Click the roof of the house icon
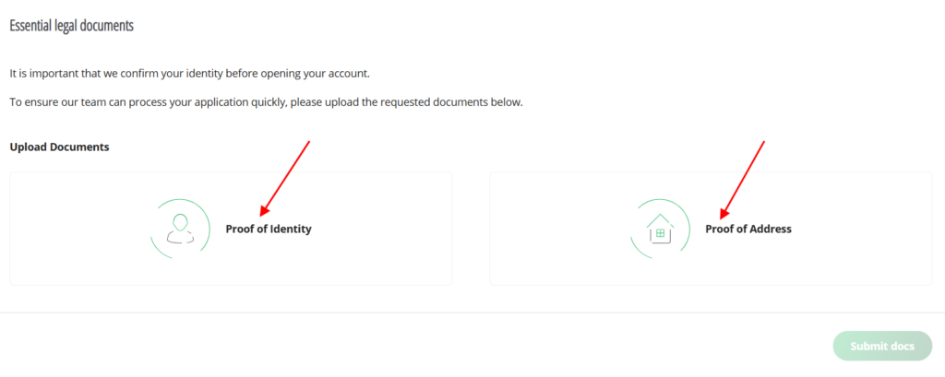The height and width of the screenshot is (377, 945). coord(660,219)
